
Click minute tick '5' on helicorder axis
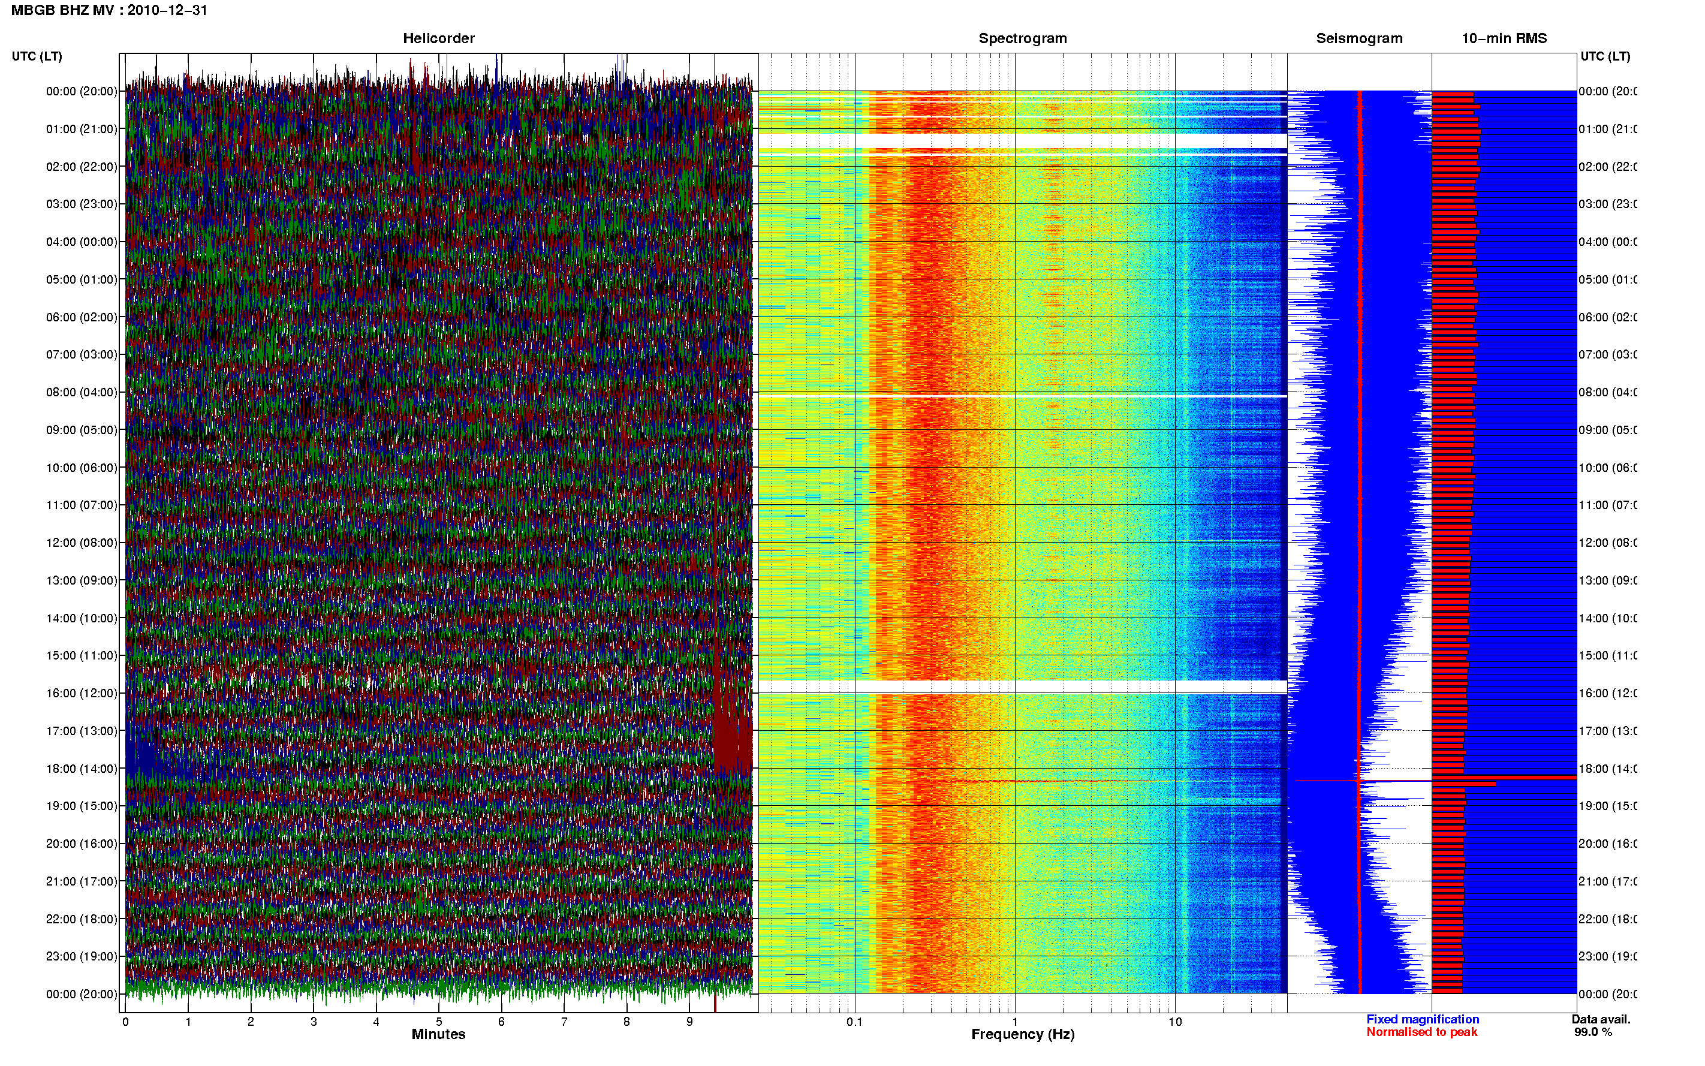tap(439, 1022)
